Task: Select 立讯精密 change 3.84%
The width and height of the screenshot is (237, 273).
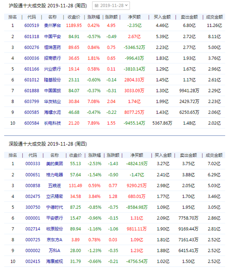Action: pyautogui.click(x=94, y=196)
